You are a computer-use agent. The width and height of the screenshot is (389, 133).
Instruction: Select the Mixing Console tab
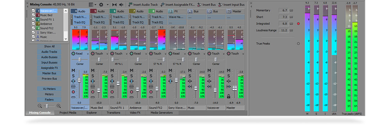point(40,113)
